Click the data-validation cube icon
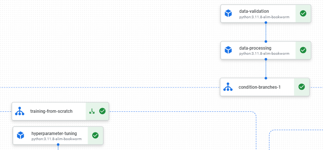323x150 pixels. [228, 14]
